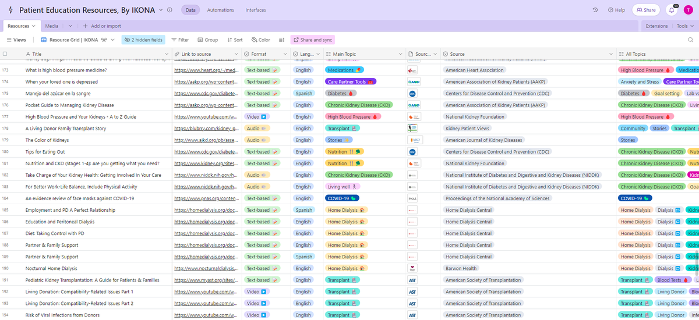Open the notifications bell icon
Image resolution: width=699 pixels, height=320 pixels.
pos(671,10)
